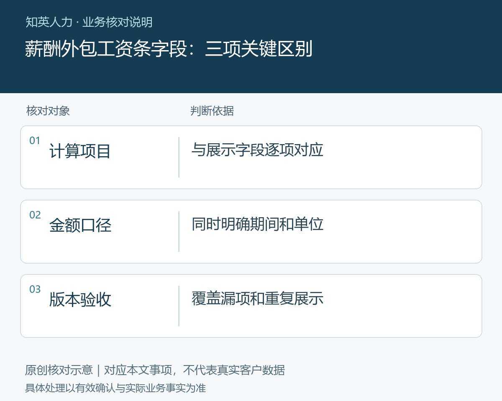Select the row number 02
The height and width of the screenshot is (401, 502).
point(35,215)
